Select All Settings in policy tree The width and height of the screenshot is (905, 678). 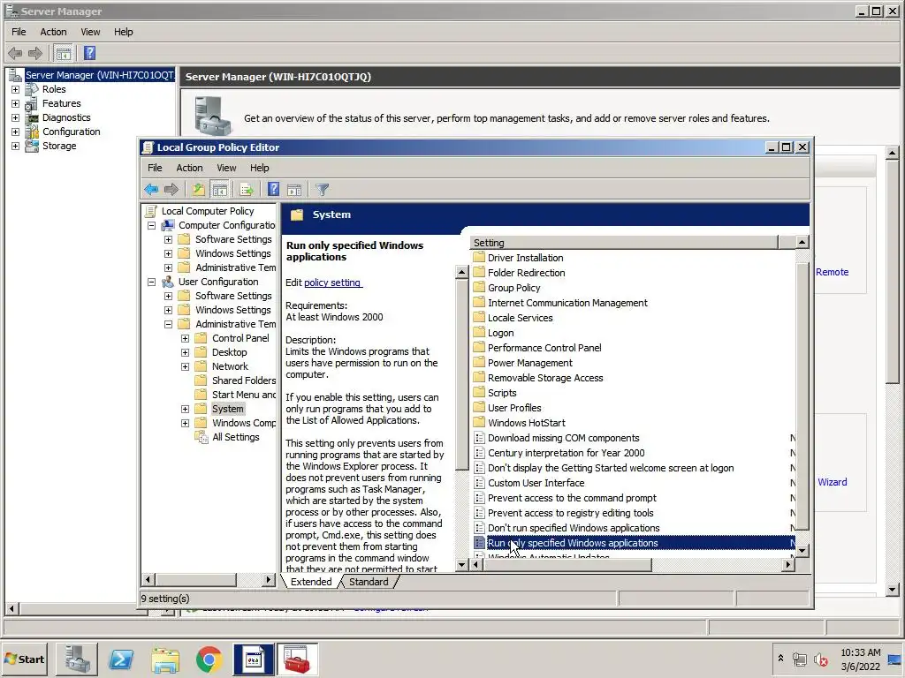[x=235, y=437]
